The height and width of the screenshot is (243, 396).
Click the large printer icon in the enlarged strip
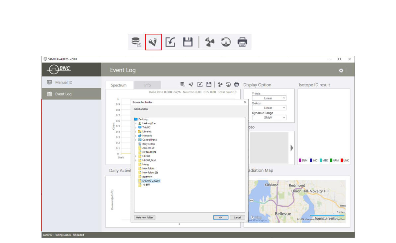(242, 42)
